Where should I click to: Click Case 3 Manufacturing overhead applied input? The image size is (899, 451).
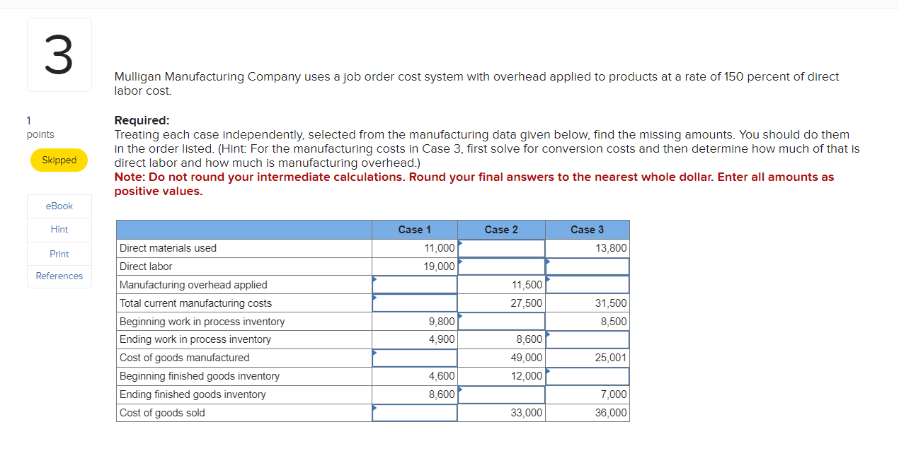(x=588, y=285)
